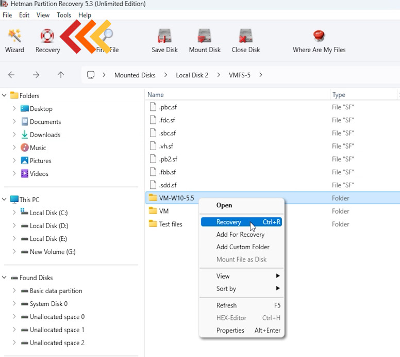Select the .pb2.sf file
400x357 pixels.
click(x=168, y=159)
